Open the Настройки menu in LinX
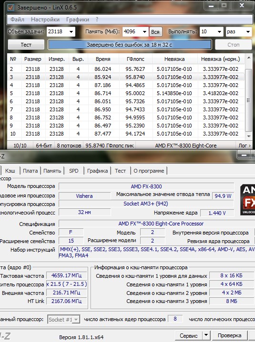The height and width of the screenshot is (342, 255). pyautogui.click(x=45, y=20)
